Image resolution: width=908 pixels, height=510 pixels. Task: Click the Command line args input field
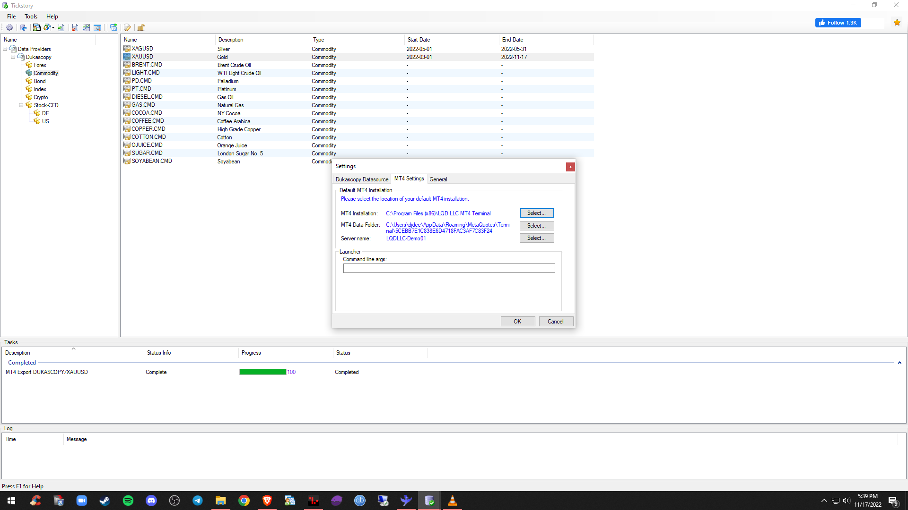[449, 268]
